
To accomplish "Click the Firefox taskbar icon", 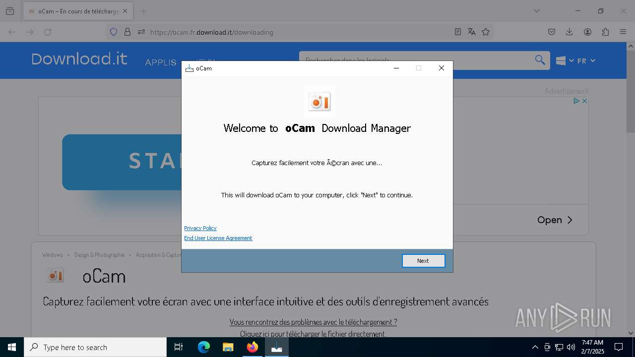I will [x=253, y=347].
